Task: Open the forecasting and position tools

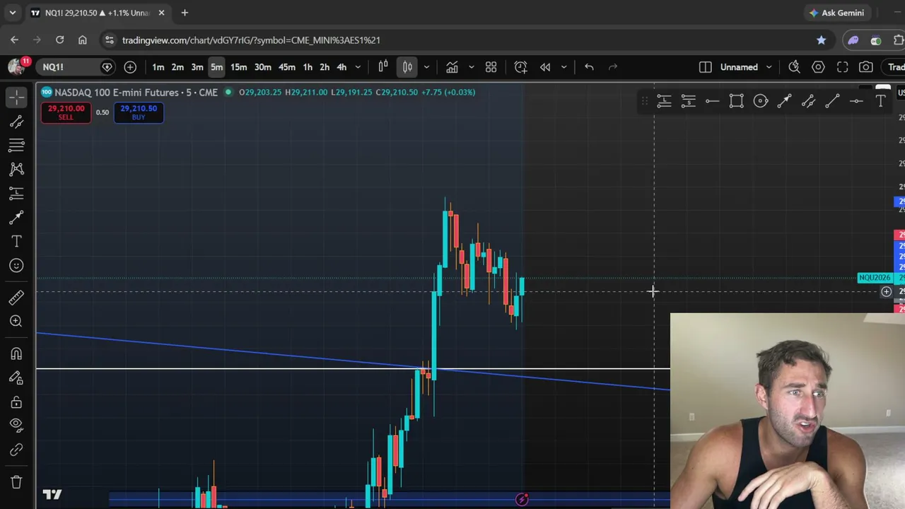Action: click(16, 193)
